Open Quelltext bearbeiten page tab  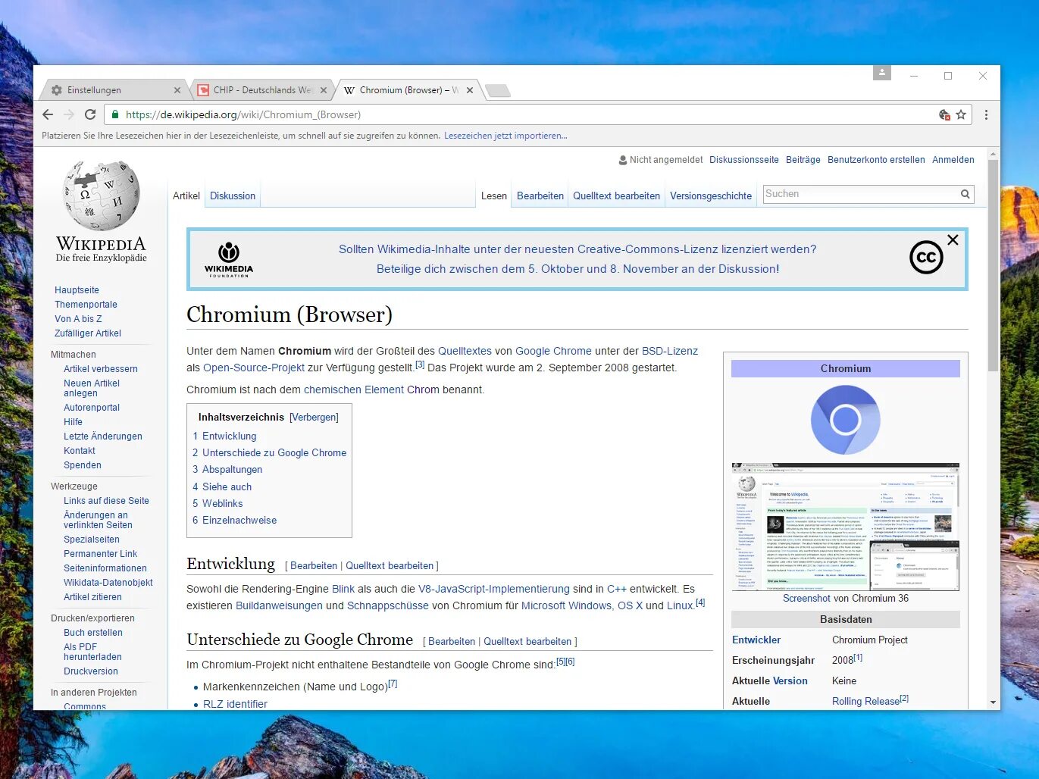[x=616, y=196]
